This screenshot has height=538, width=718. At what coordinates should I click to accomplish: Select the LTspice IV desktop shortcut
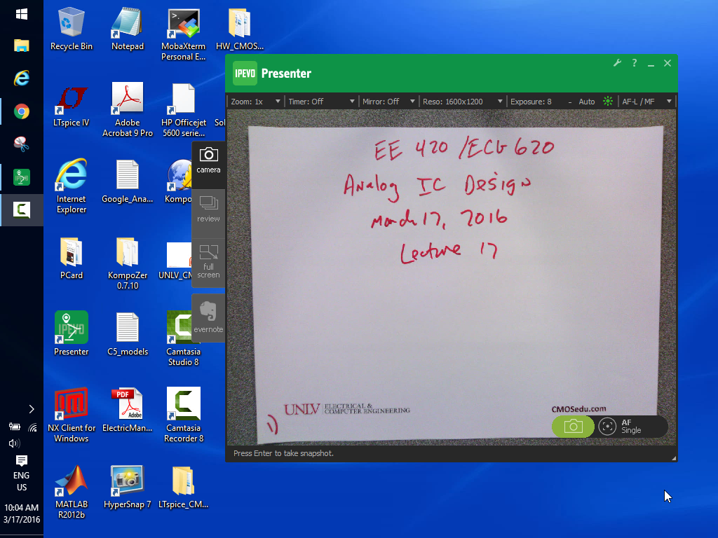click(72, 105)
